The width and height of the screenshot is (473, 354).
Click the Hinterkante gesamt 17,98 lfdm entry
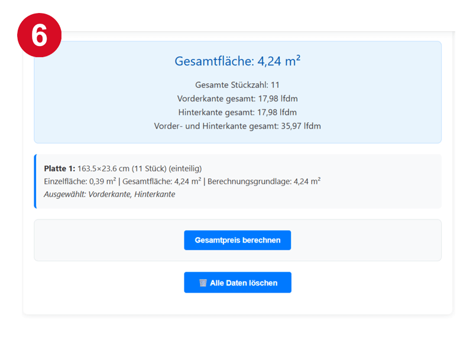237,112
